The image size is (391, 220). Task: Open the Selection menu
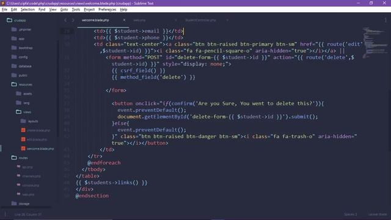[x=27, y=10]
